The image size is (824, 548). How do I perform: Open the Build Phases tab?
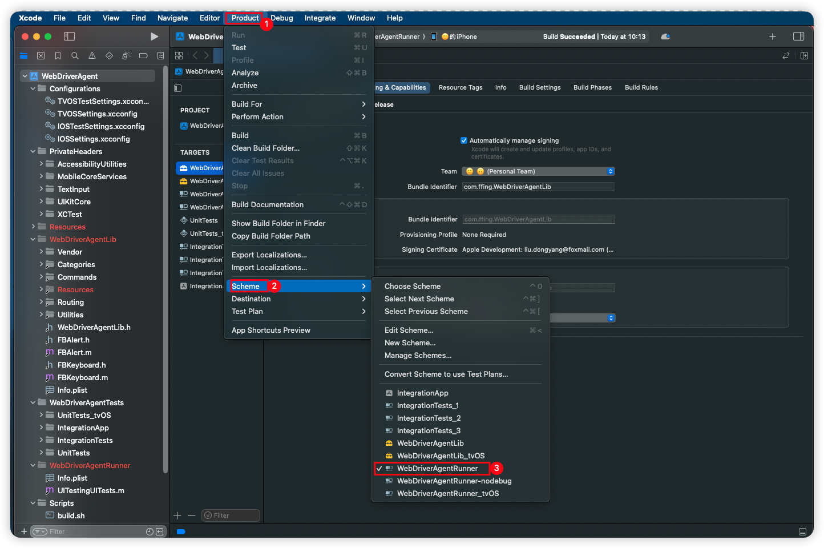(592, 88)
